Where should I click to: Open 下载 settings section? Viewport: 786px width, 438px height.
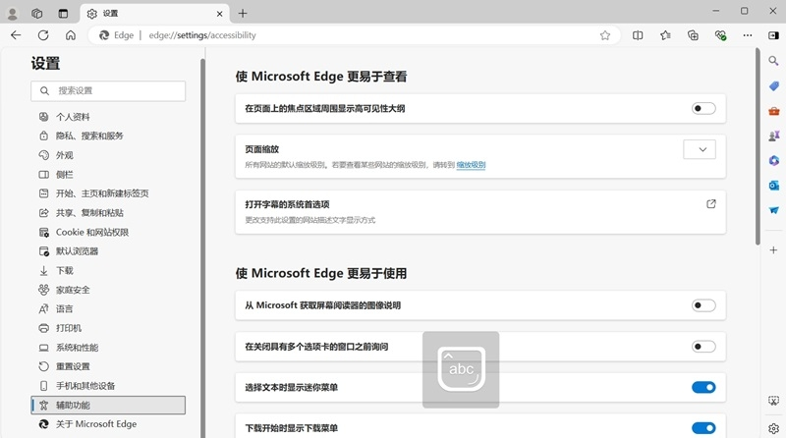pyautogui.click(x=108, y=271)
